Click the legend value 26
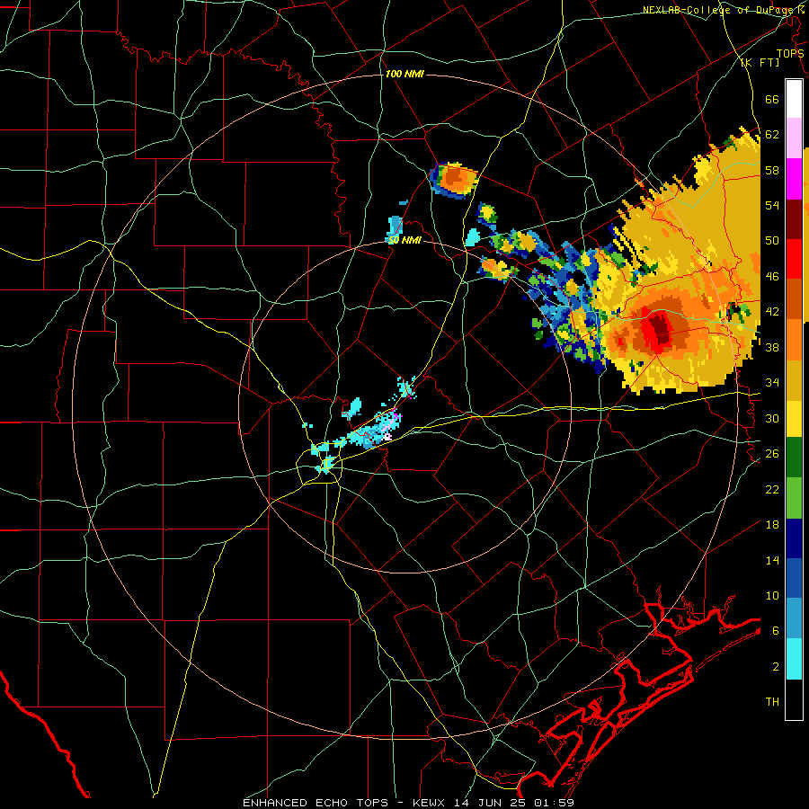 (x=772, y=454)
